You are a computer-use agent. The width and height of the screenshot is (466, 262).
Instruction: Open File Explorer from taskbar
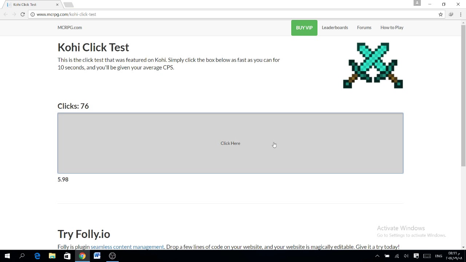(52, 256)
